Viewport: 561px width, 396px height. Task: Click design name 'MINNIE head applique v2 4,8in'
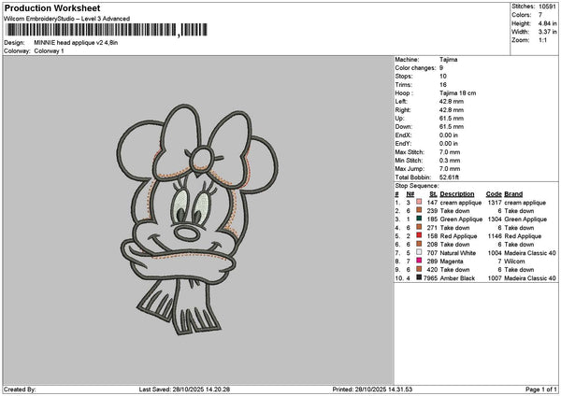point(76,43)
